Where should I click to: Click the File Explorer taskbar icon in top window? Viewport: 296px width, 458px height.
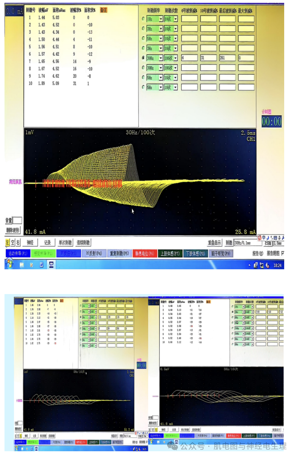pyautogui.click(x=22, y=265)
